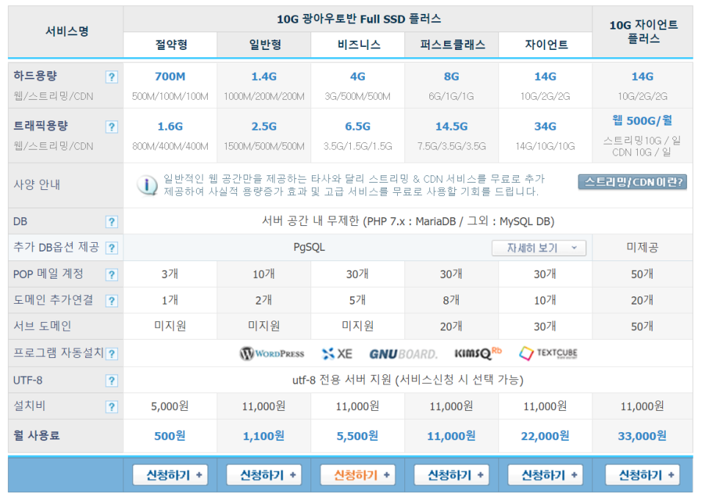Click the Textcube logo

pyautogui.click(x=548, y=353)
